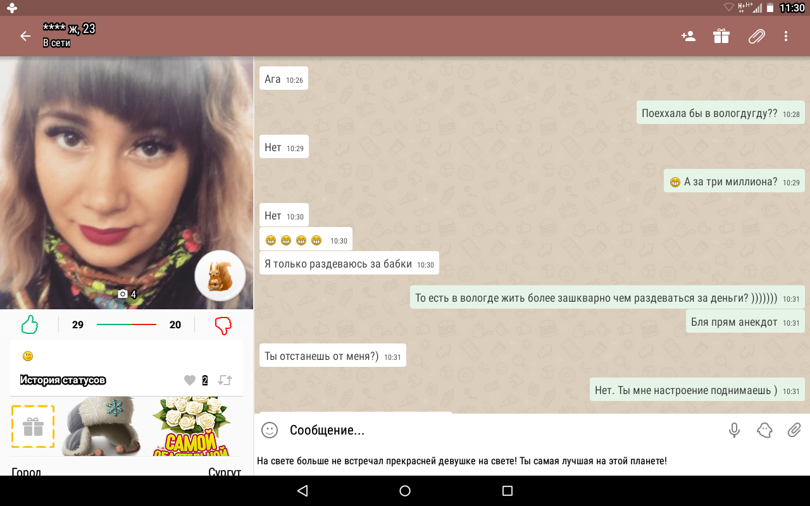Add user to contacts icon

click(688, 36)
